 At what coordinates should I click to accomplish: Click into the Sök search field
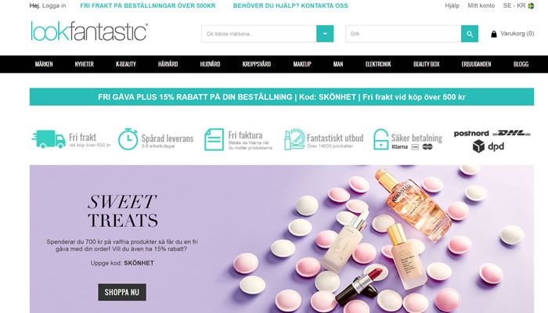(x=403, y=34)
